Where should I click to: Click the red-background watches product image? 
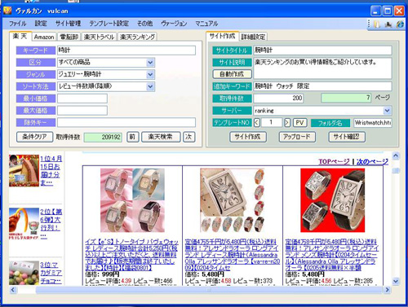coord(332,200)
